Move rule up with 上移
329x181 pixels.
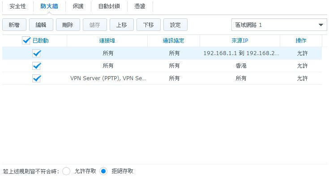122,25
